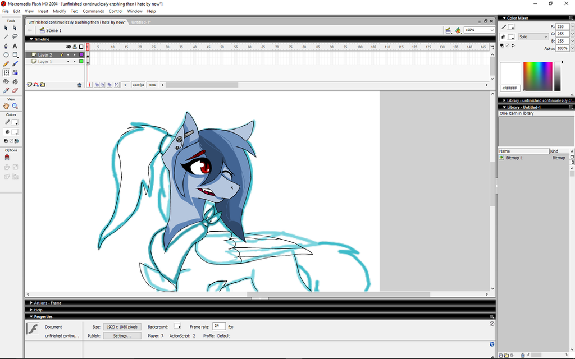Expand the Actions - Frame panel
Screen dimensions: 575x359
coord(31,303)
